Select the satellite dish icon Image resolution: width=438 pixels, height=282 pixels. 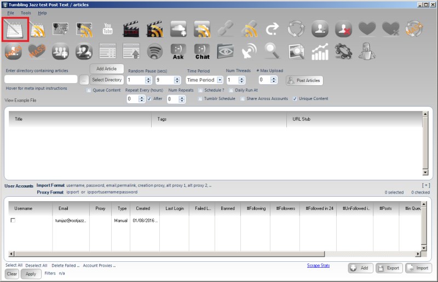click(x=249, y=51)
